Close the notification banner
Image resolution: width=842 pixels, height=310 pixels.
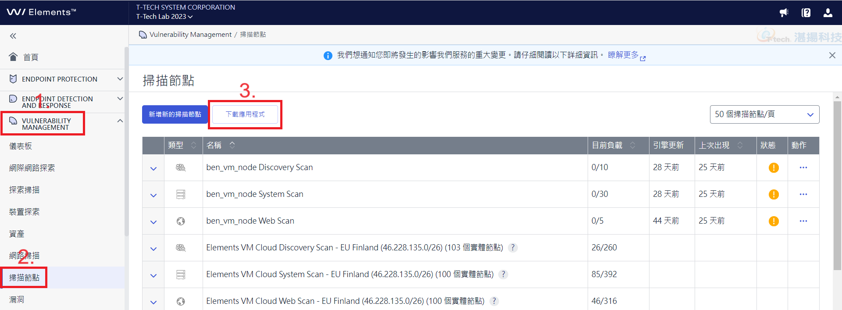pyautogui.click(x=832, y=55)
